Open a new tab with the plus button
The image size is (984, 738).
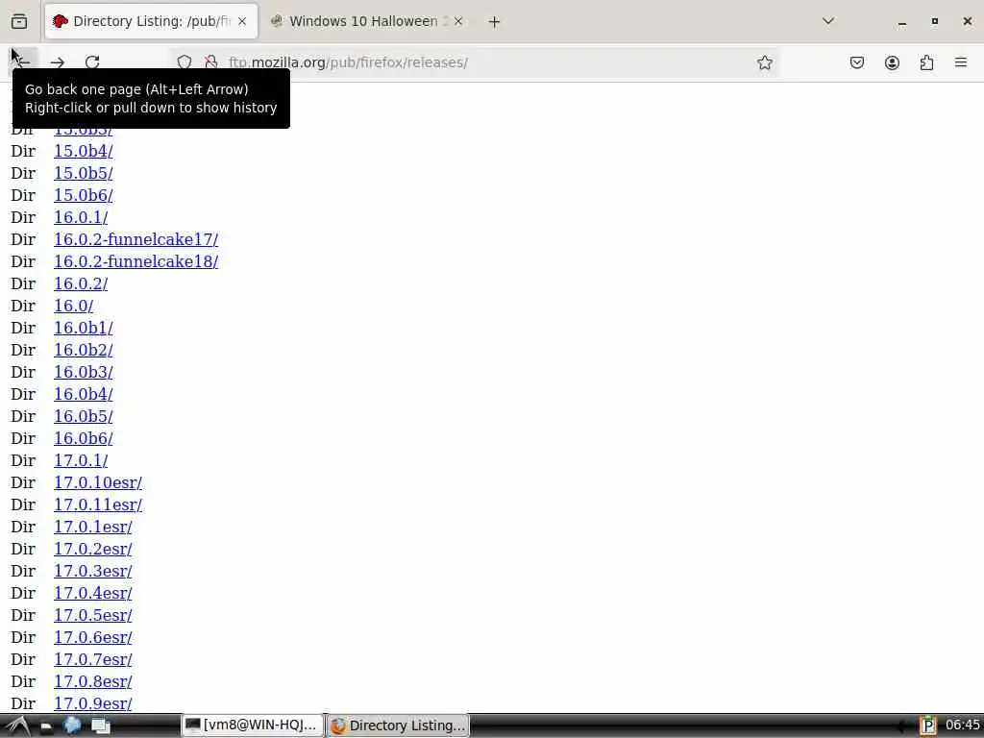coord(494,21)
